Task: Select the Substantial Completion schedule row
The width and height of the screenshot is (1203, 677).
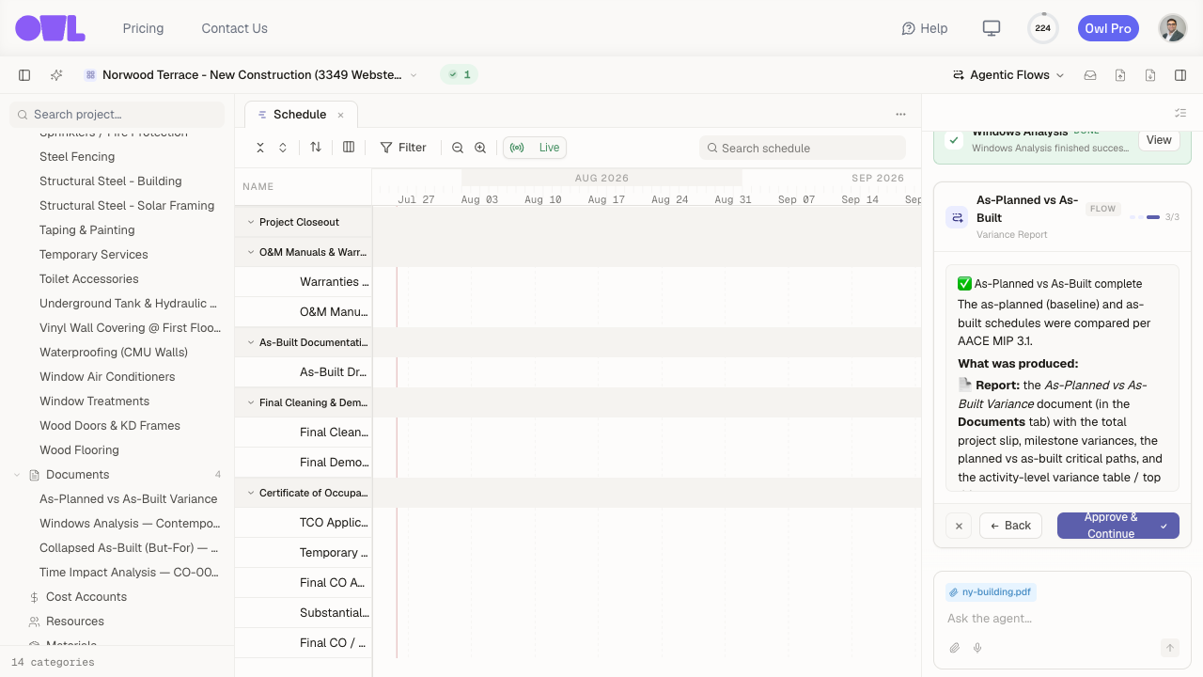Action: pos(304,613)
